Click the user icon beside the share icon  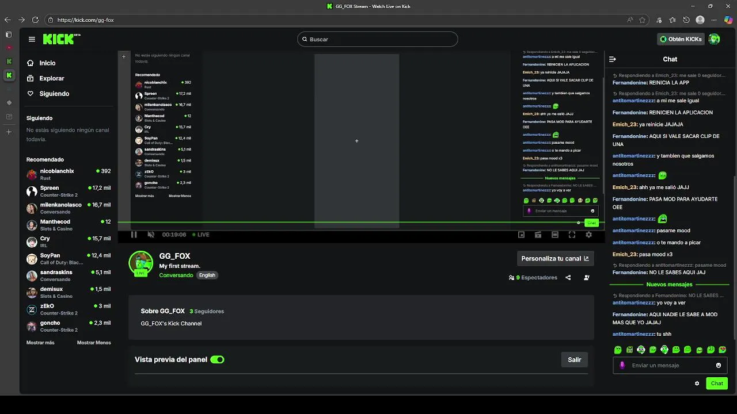click(586, 278)
